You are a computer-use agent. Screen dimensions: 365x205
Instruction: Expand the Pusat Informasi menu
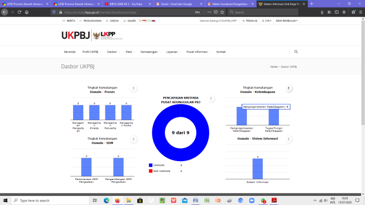coord(198,52)
